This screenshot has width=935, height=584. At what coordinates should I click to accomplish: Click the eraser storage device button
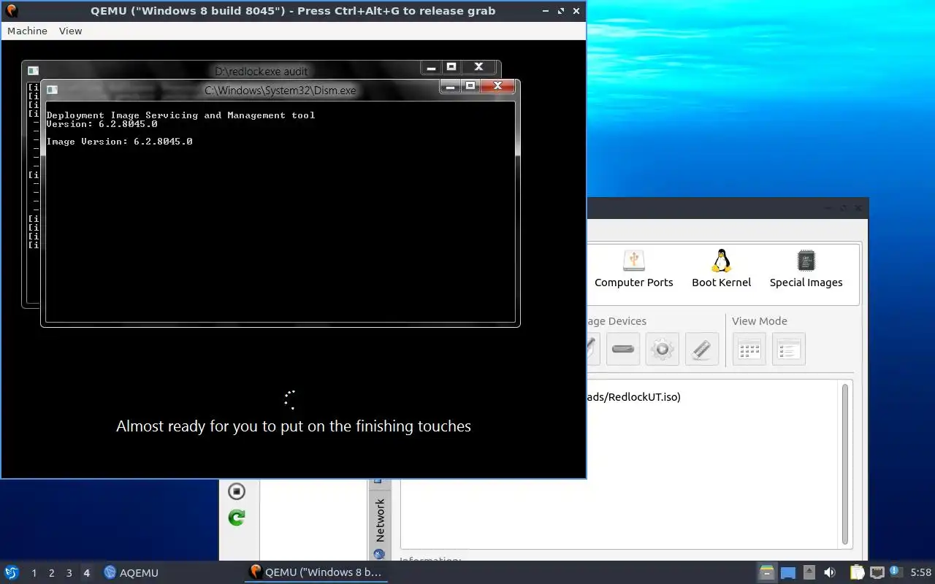(701, 349)
